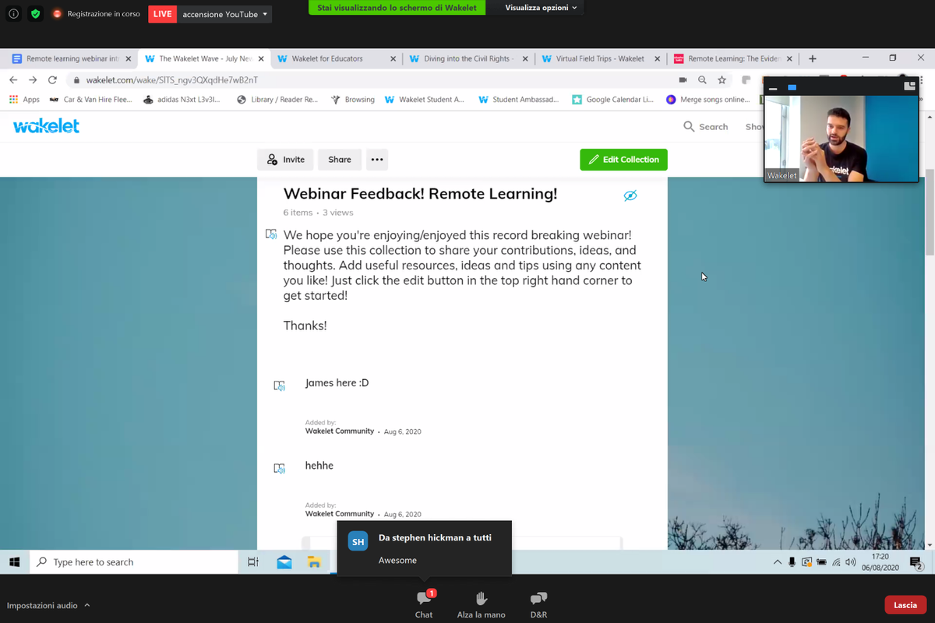Close the 'Virtual Field Trips' tab
Image resolution: width=935 pixels, height=623 pixels.
(658, 58)
